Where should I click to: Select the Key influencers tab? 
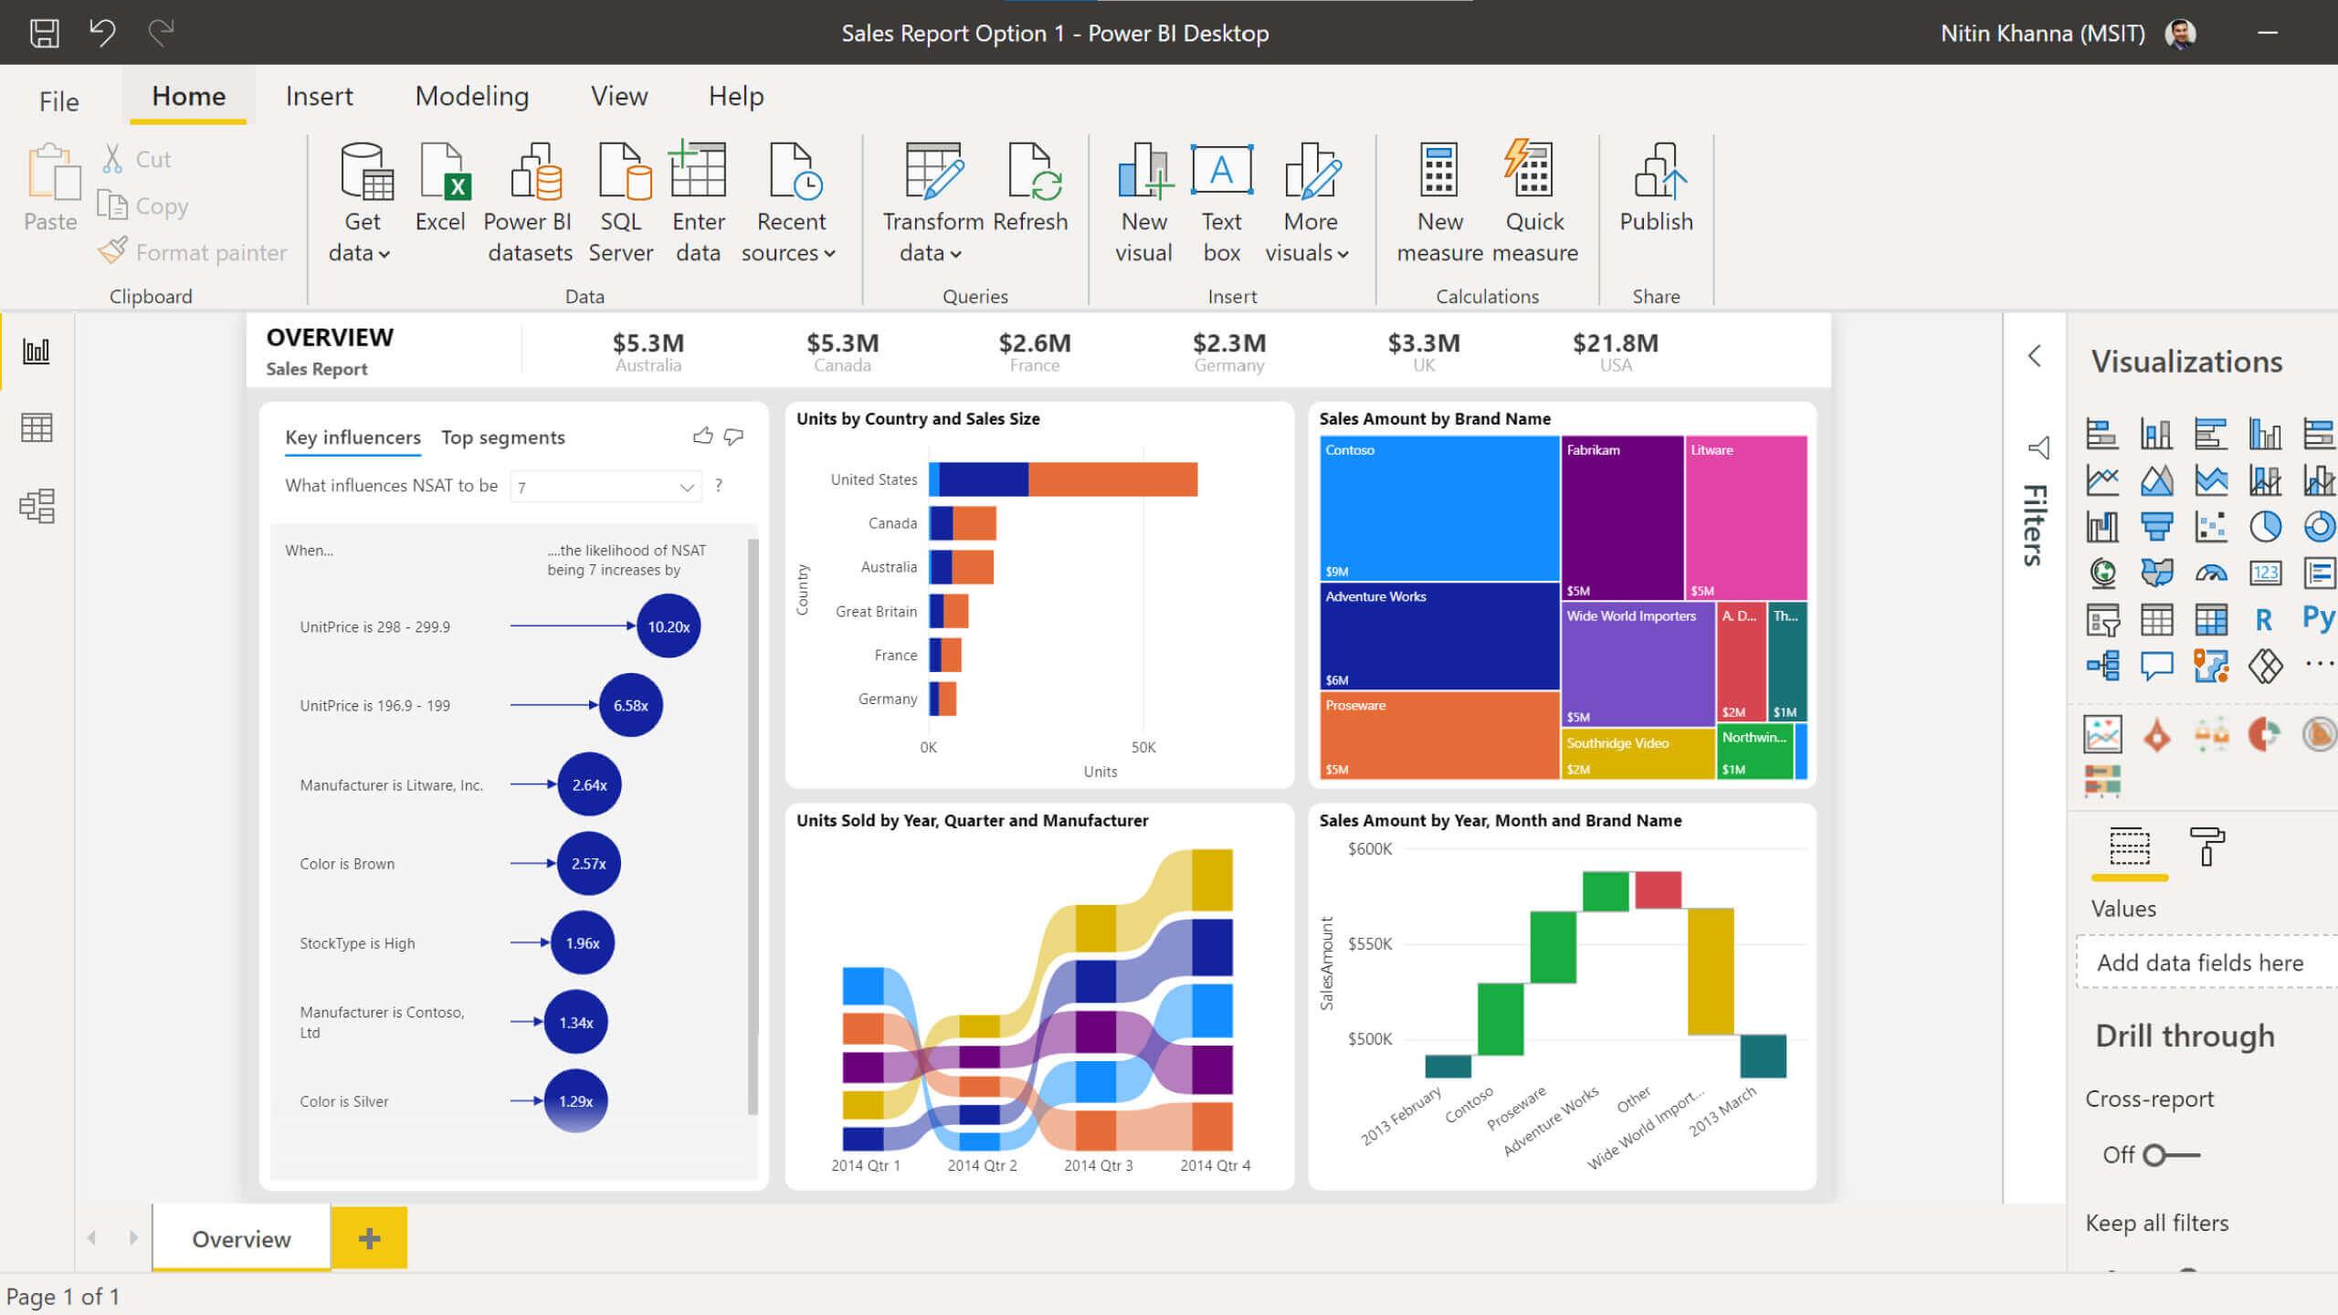pos(352,435)
